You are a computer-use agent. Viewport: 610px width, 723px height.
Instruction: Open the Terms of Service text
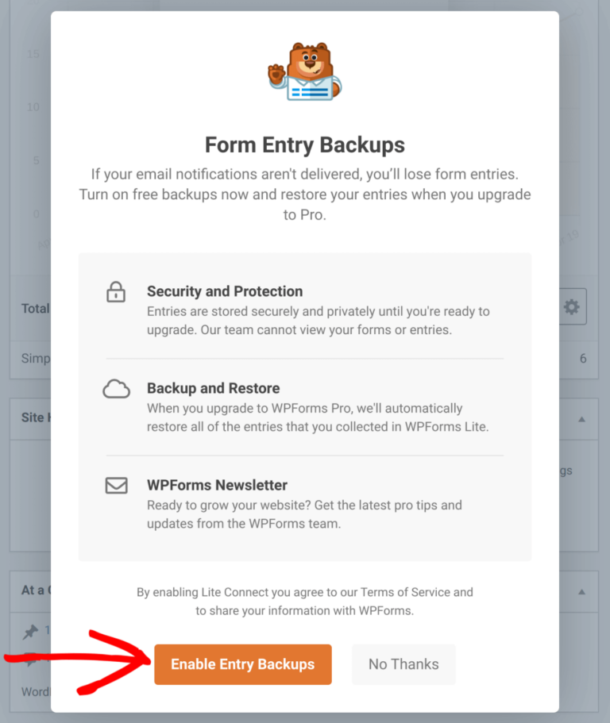419,592
